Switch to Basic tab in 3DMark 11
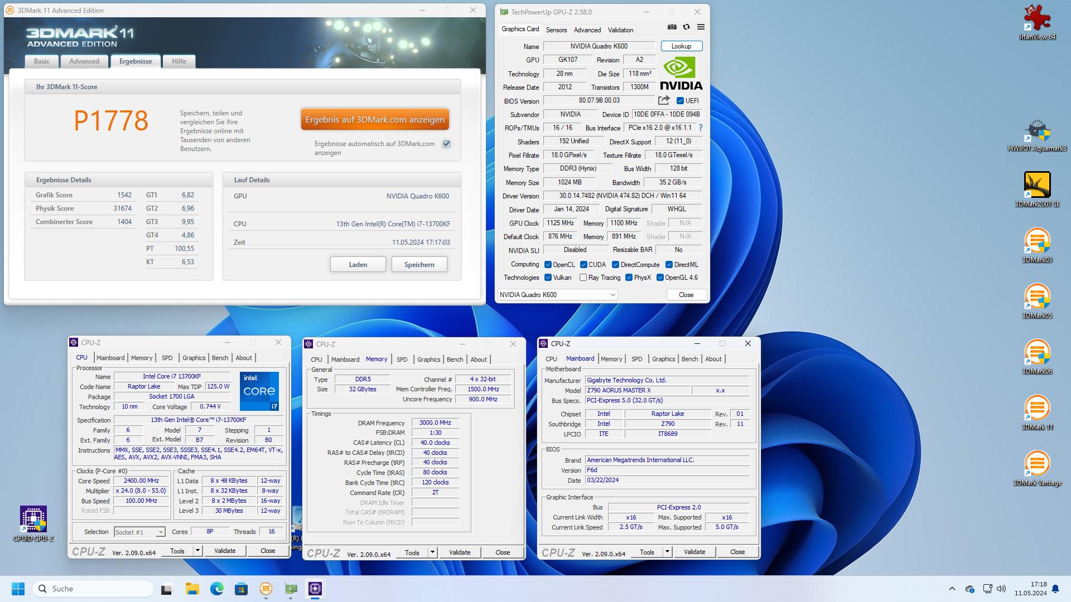This screenshot has width=1071, height=602. (x=42, y=61)
